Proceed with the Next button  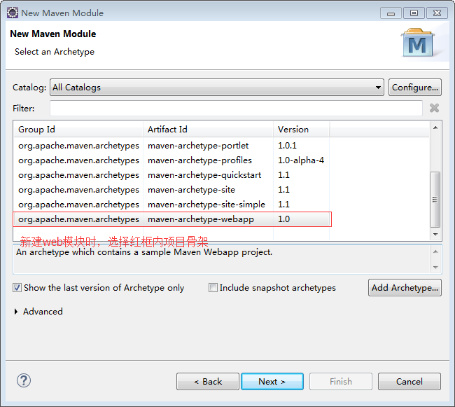click(x=272, y=382)
